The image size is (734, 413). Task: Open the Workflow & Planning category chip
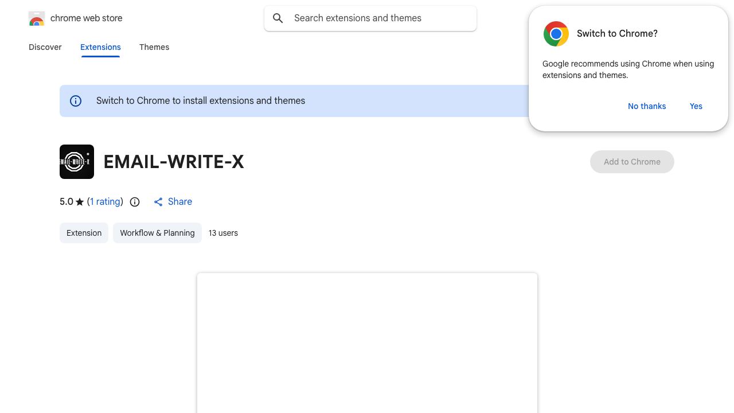157,233
